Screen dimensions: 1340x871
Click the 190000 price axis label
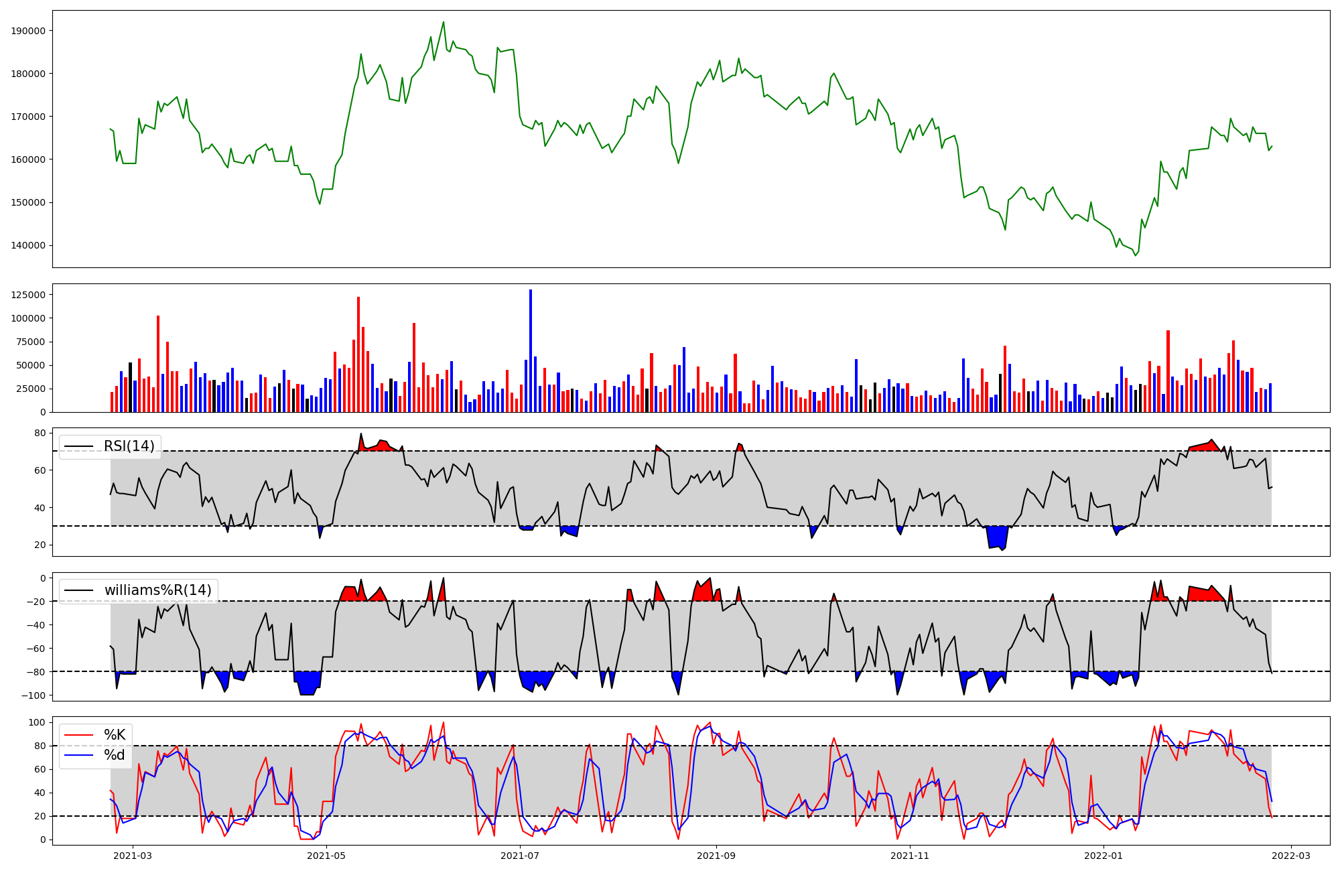coord(29,31)
